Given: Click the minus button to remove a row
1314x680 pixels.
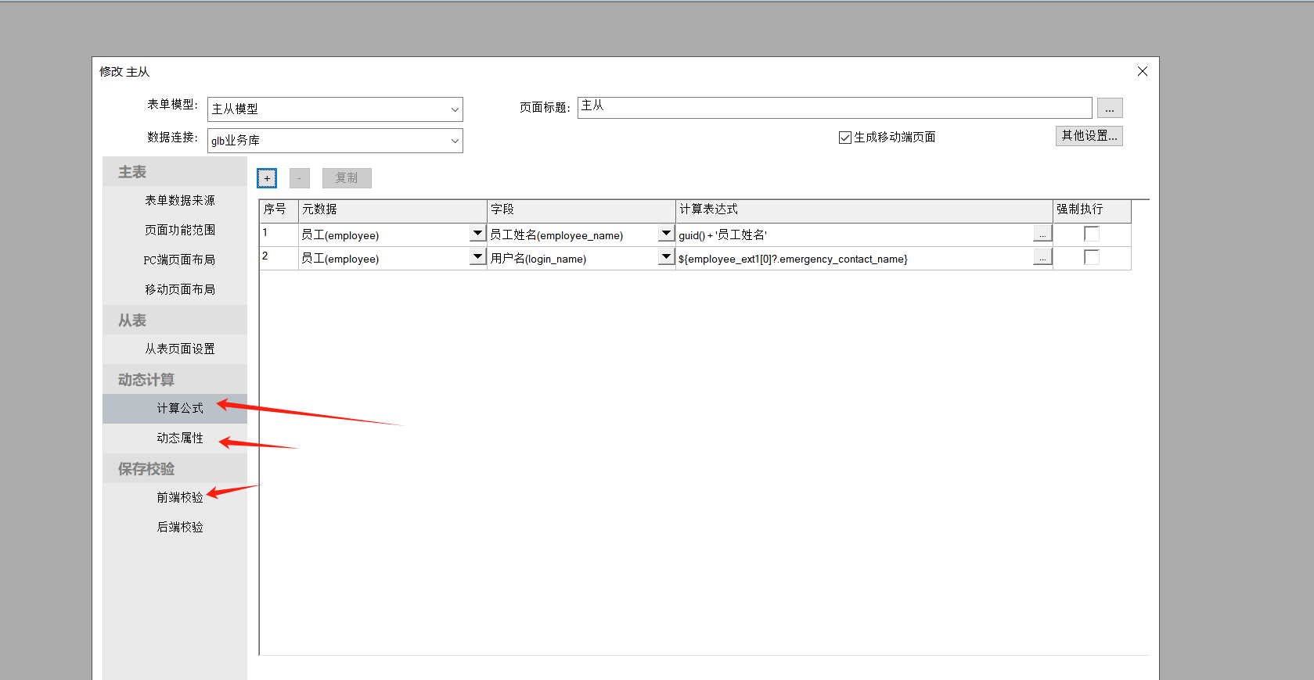Looking at the screenshot, I should point(299,178).
